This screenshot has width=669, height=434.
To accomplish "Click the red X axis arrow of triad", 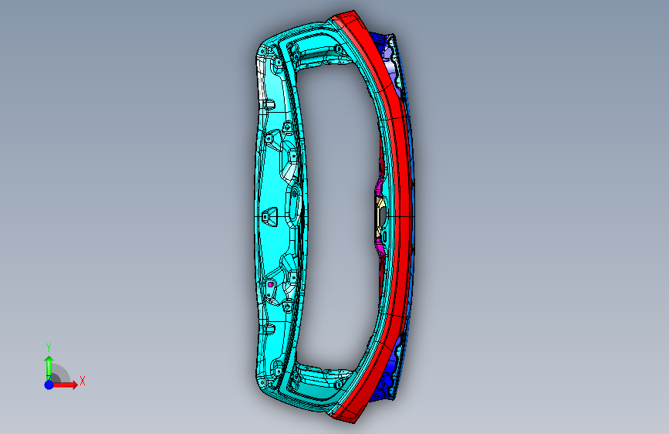I will pos(65,385).
